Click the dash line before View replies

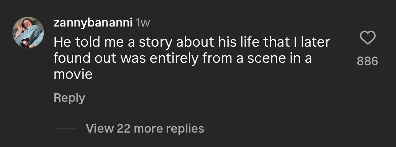click(65, 129)
